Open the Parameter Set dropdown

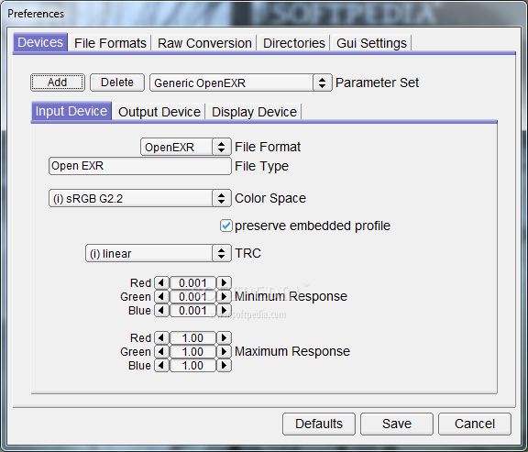(241, 83)
